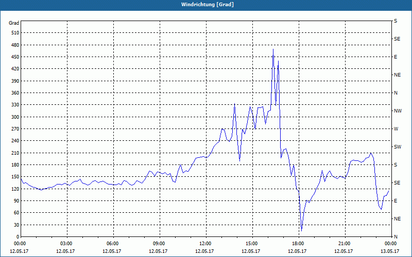Select the 15:00 time label
Viewport: 412px width, 257px height.
pyautogui.click(x=252, y=244)
